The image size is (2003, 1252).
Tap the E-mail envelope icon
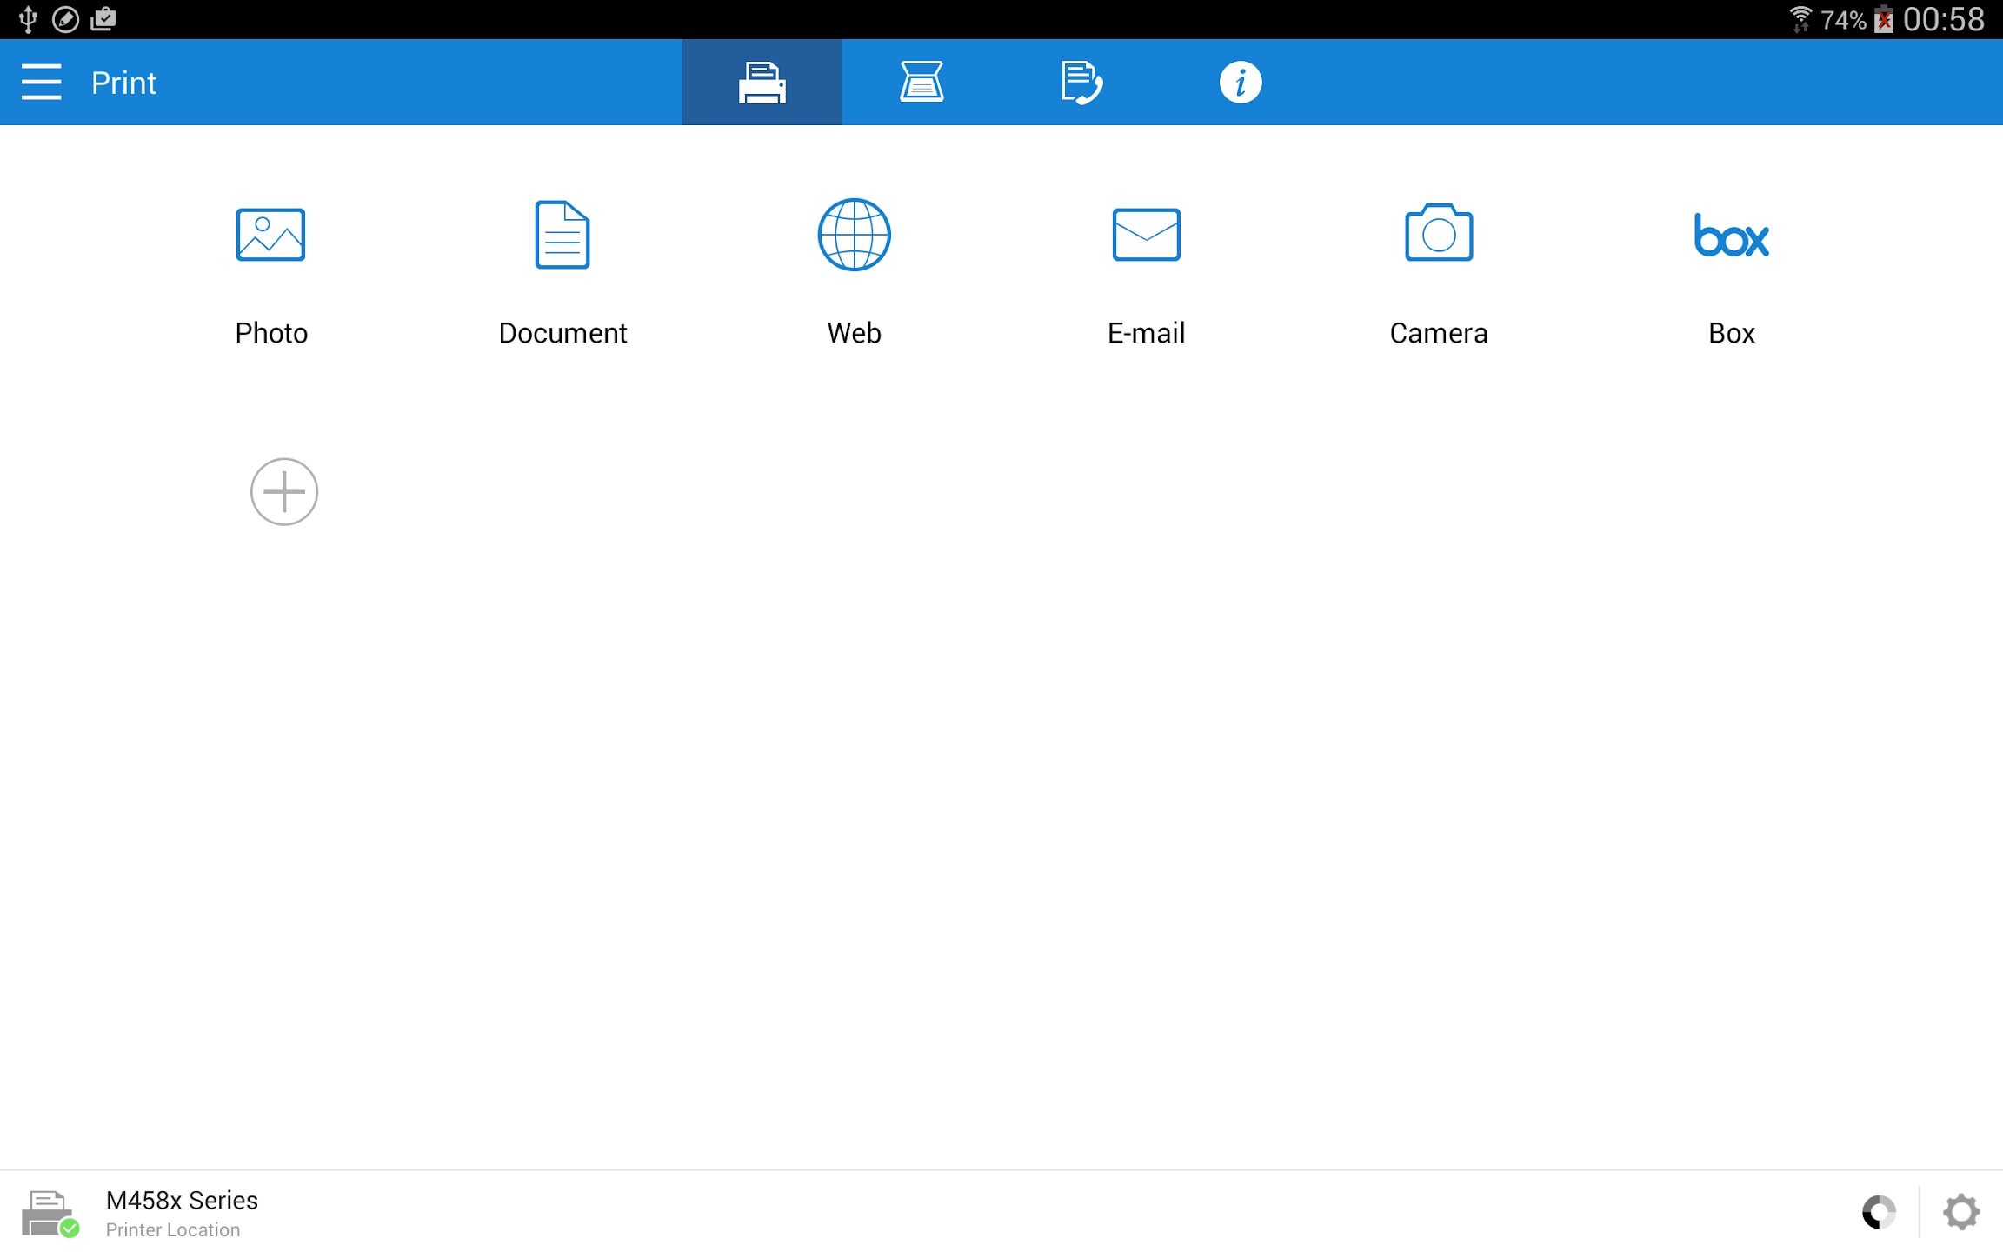(x=1146, y=235)
